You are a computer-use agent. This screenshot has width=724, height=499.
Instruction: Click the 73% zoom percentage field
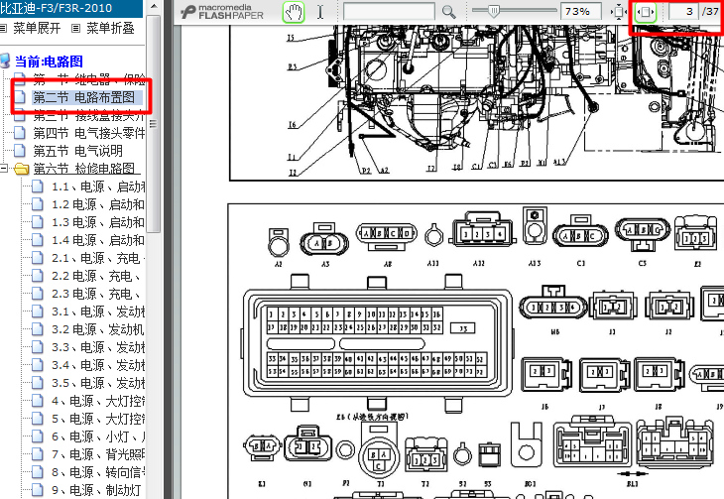click(x=581, y=12)
